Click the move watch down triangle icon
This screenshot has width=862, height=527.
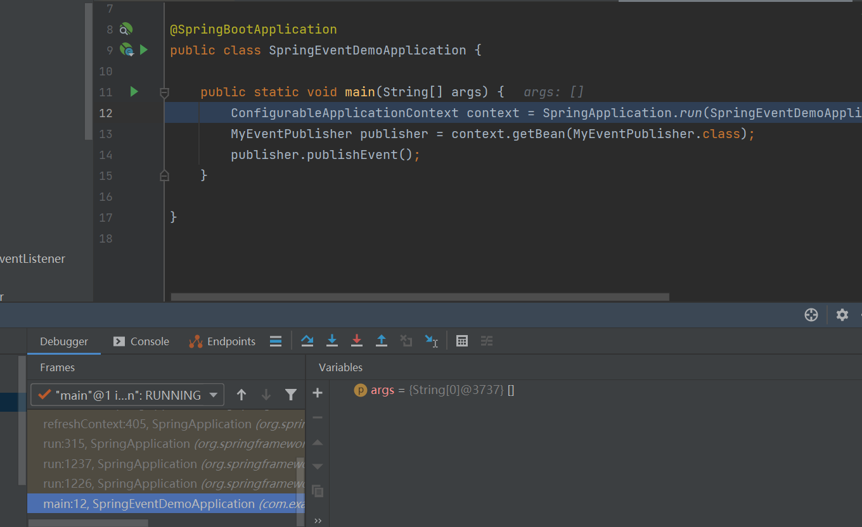[318, 467]
